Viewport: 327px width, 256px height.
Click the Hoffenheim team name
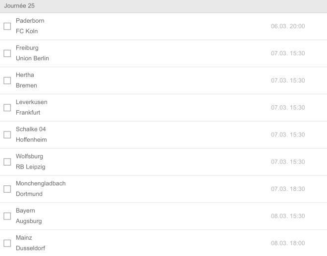tap(31, 140)
